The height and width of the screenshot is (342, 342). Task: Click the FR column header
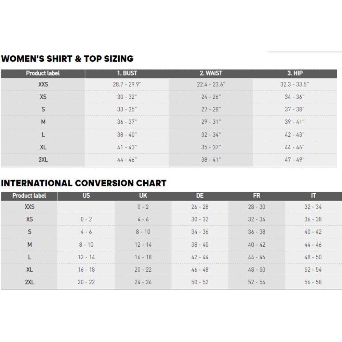point(256,196)
